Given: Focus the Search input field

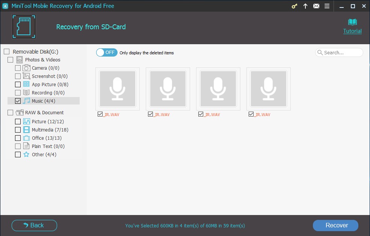Looking at the screenshot, I should pyautogui.click(x=339, y=52).
